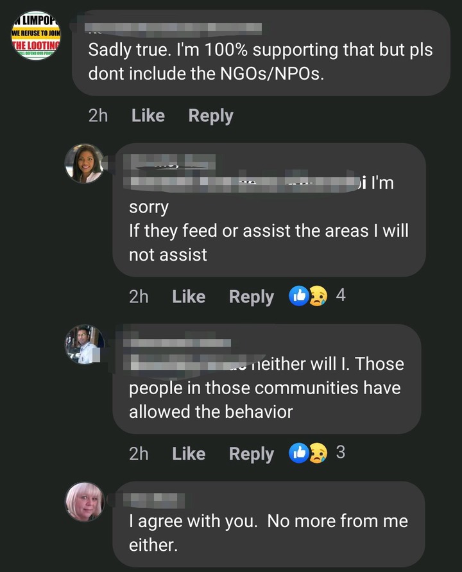Click the crying emoji reaction with 4 reactions

(x=318, y=296)
